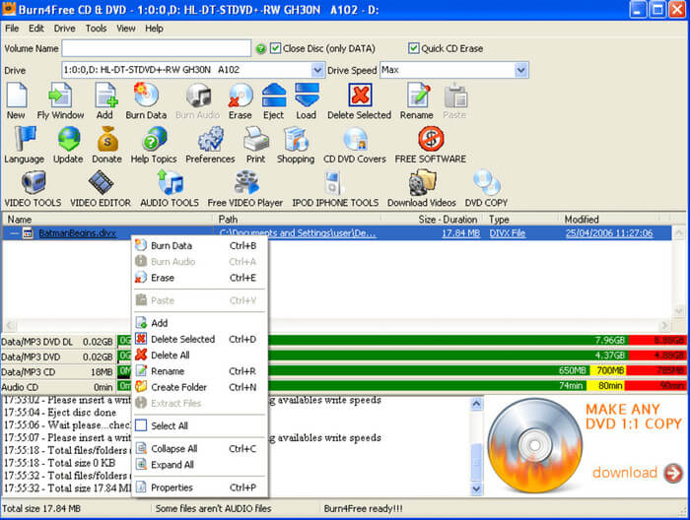This screenshot has width=690, height=520.
Task: Click the Path column header
Action: (x=298, y=219)
